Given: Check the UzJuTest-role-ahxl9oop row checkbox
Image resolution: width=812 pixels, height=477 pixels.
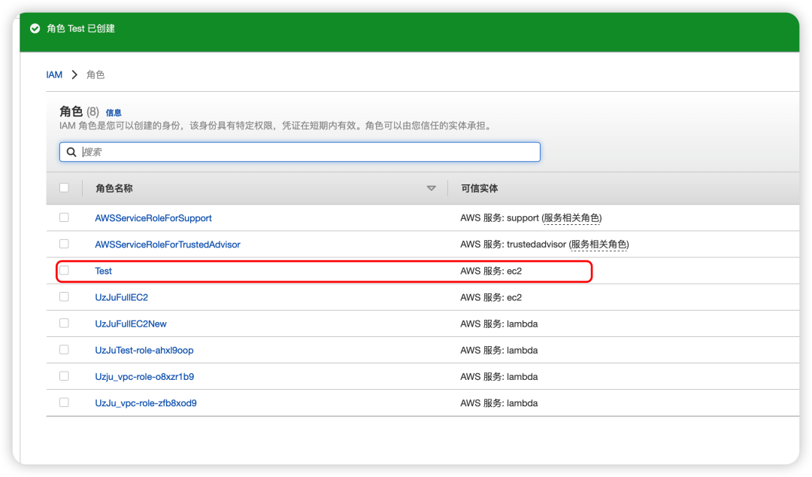Looking at the screenshot, I should pyautogui.click(x=64, y=349).
